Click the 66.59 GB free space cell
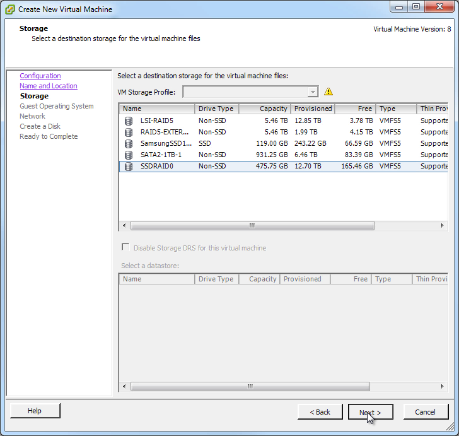 coord(359,144)
